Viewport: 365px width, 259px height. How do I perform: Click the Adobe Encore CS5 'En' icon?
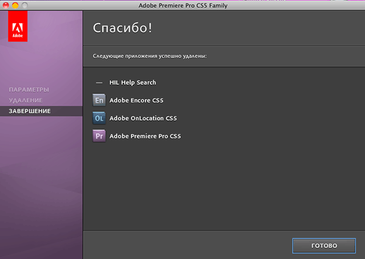click(99, 100)
